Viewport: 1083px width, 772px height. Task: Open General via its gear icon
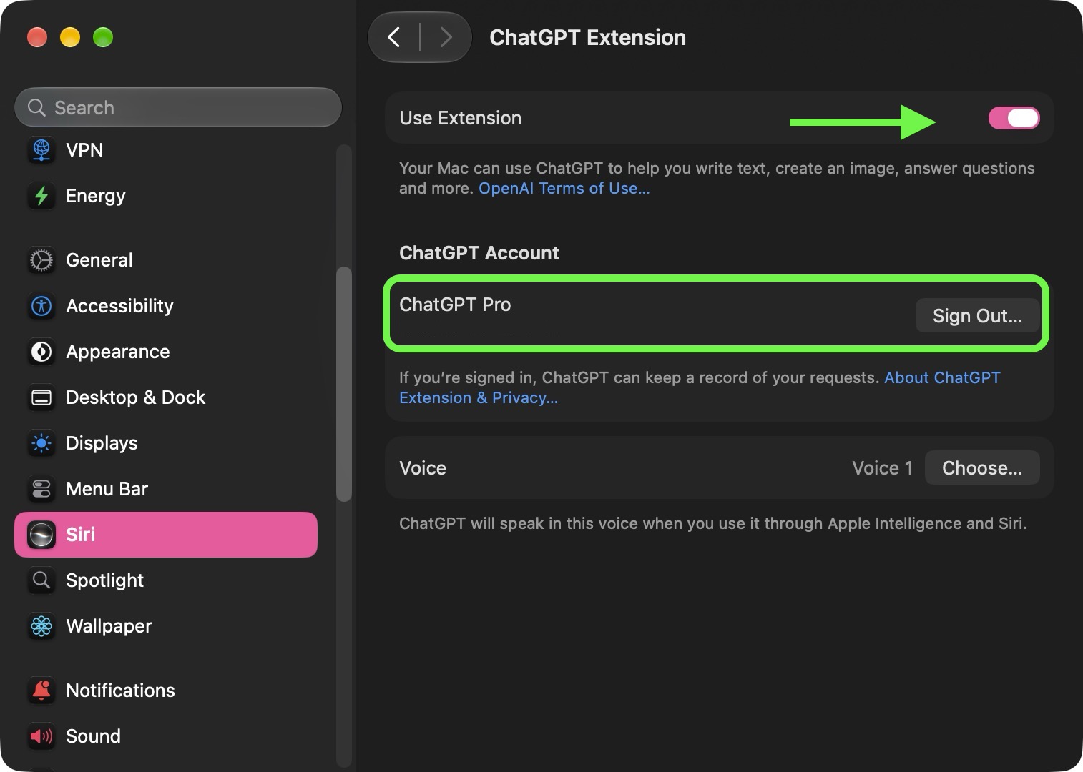41,260
